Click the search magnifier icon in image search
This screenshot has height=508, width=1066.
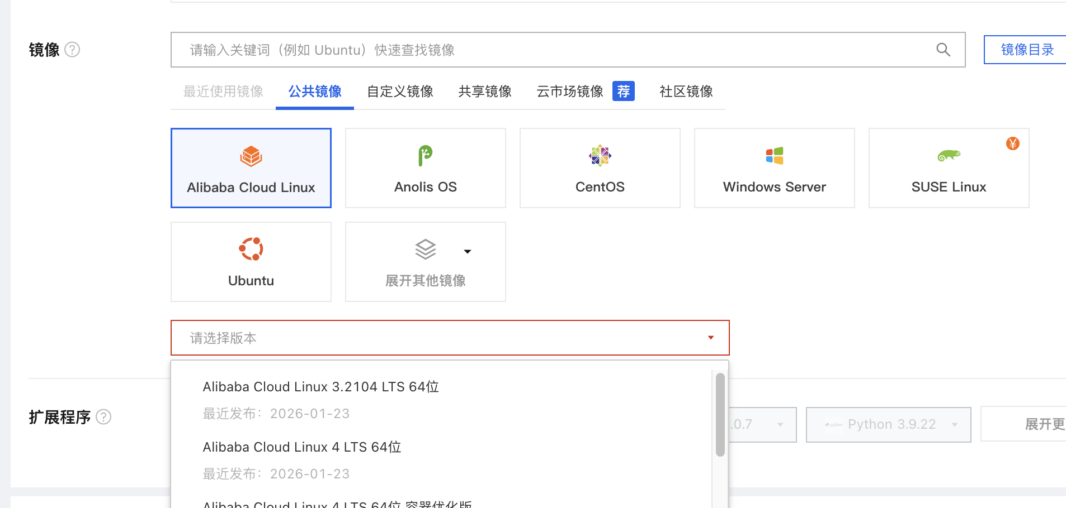coord(943,50)
